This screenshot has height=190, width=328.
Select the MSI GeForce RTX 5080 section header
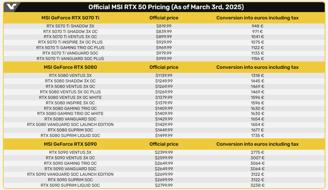(x=70, y=67)
